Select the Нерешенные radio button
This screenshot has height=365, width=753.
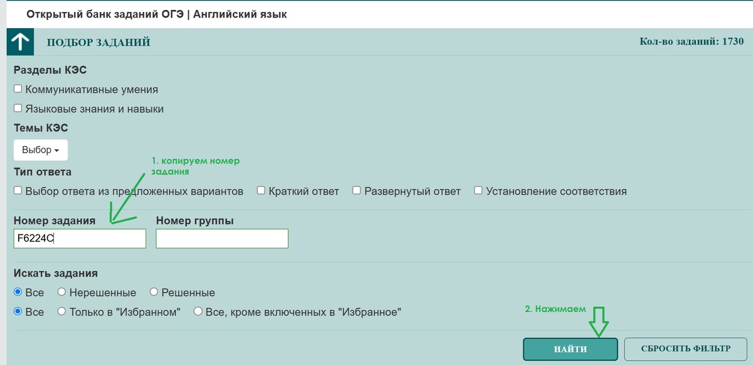tap(61, 292)
